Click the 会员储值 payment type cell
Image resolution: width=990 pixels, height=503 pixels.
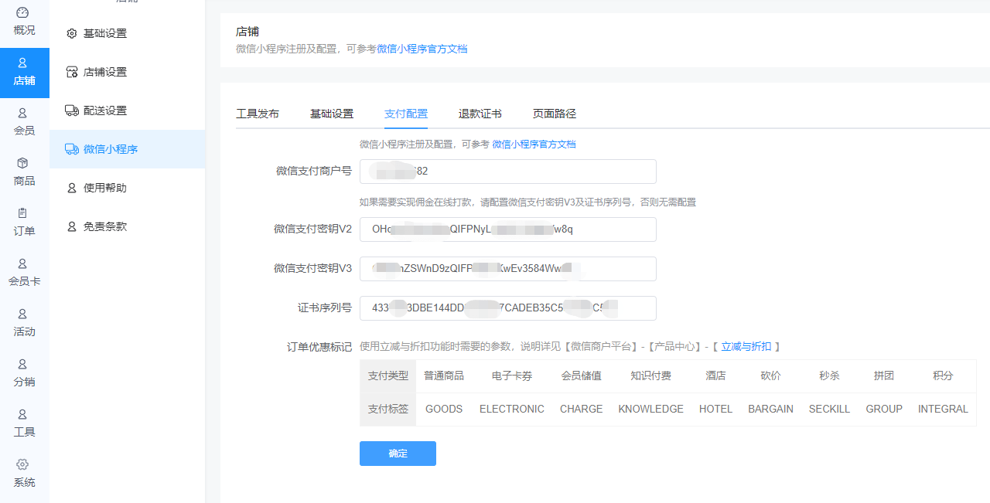click(581, 376)
